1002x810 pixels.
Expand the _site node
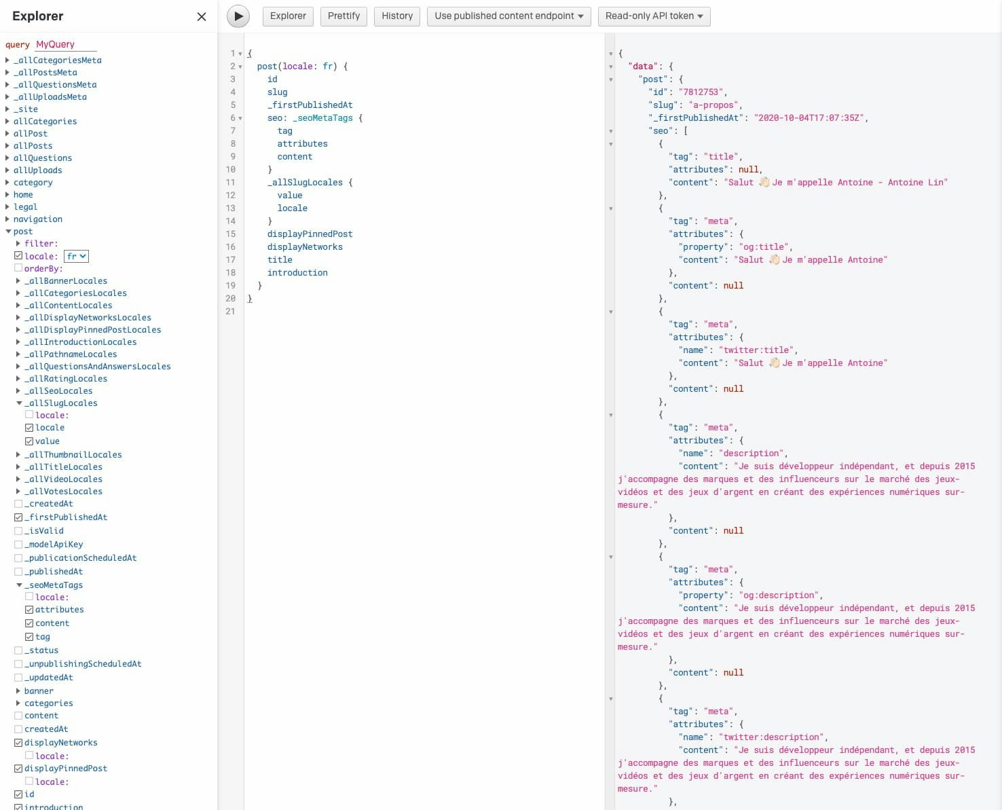[7, 109]
